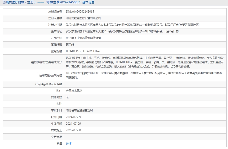
Task: Click registrant name 湖北美睦恩医疗设备有限公司
Action: (83, 18)
